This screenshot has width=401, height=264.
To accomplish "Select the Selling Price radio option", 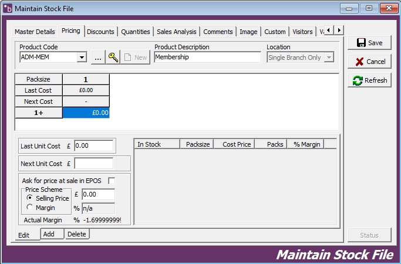I will (x=30, y=198).
